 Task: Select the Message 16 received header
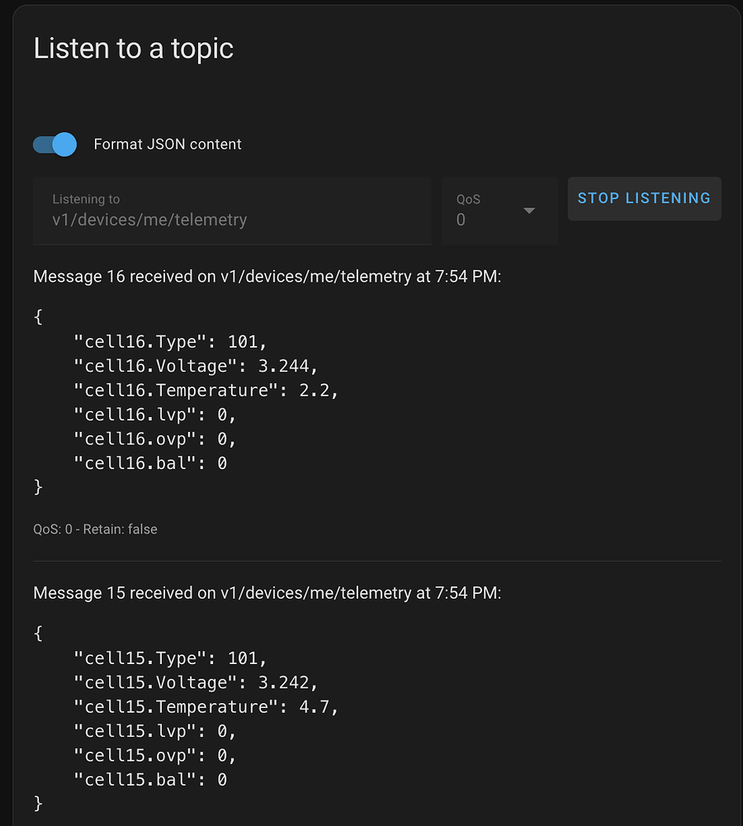tap(267, 276)
